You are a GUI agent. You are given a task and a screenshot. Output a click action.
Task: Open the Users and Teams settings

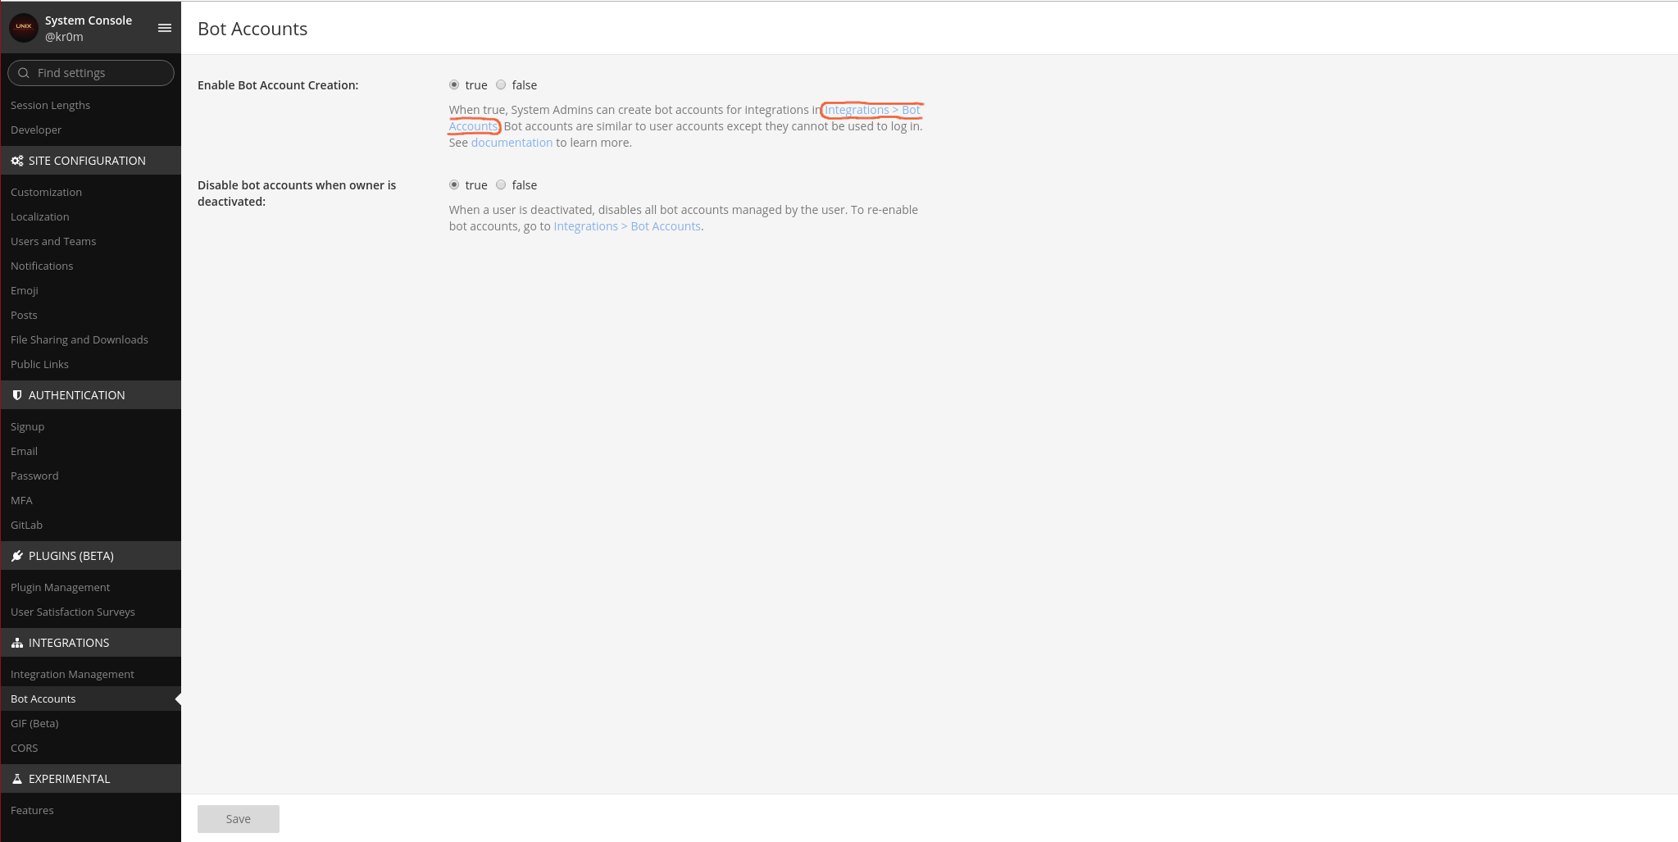point(53,241)
